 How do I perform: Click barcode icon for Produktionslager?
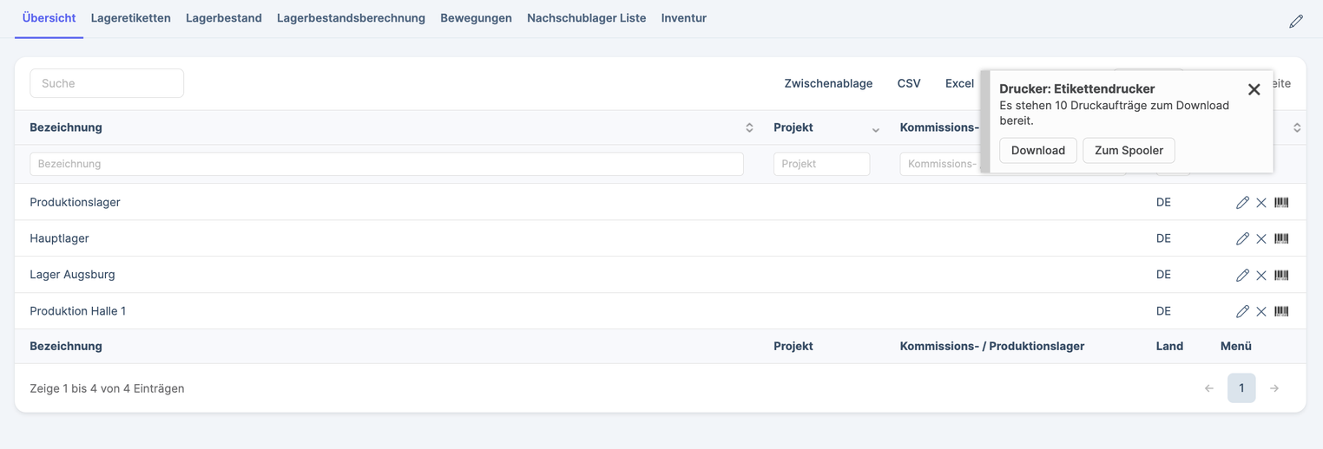pyautogui.click(x=1281, y=203)
